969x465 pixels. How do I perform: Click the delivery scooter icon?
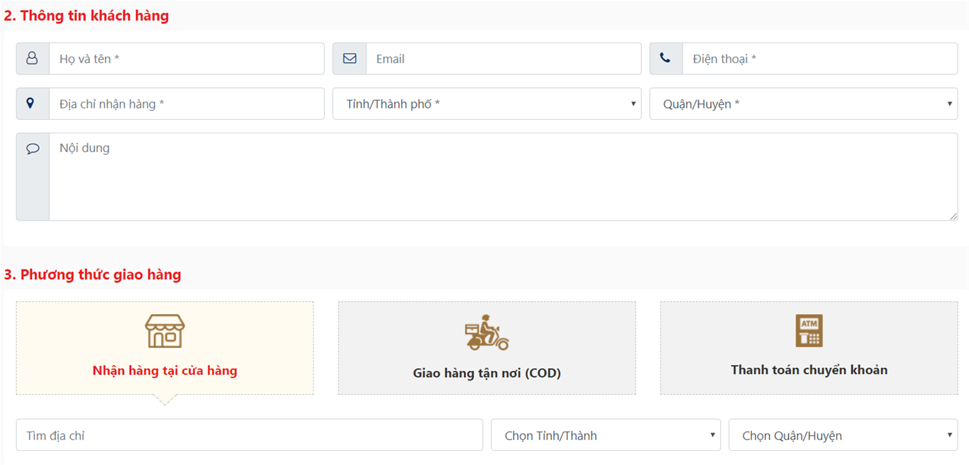(487, 332)
